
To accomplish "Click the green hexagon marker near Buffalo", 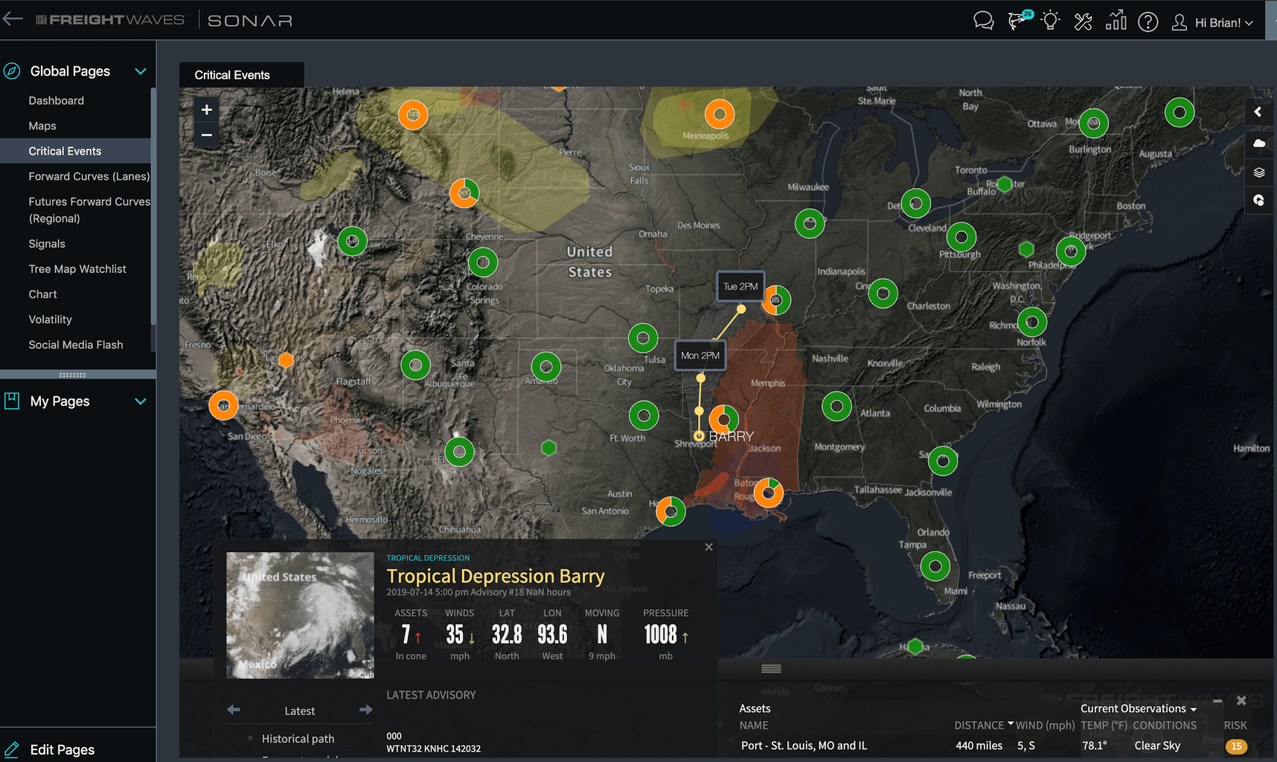I will [1005, 184].
